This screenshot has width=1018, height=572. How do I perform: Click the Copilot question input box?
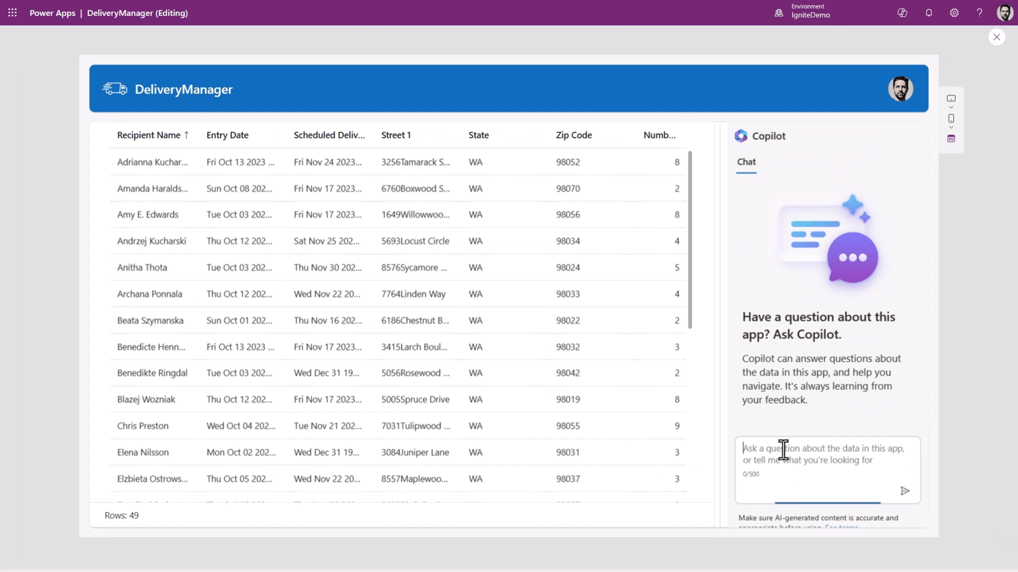(827, 469)
